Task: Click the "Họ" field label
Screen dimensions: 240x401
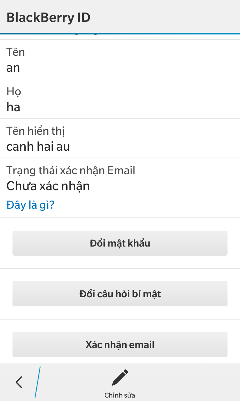Action: pyautogui.click(x=14, y=91)
